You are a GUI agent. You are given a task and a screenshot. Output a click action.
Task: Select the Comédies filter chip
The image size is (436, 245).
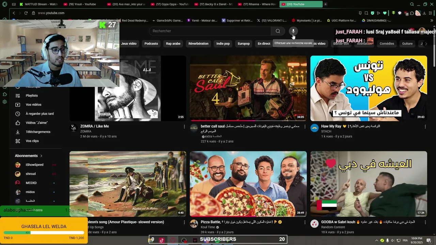387,44
